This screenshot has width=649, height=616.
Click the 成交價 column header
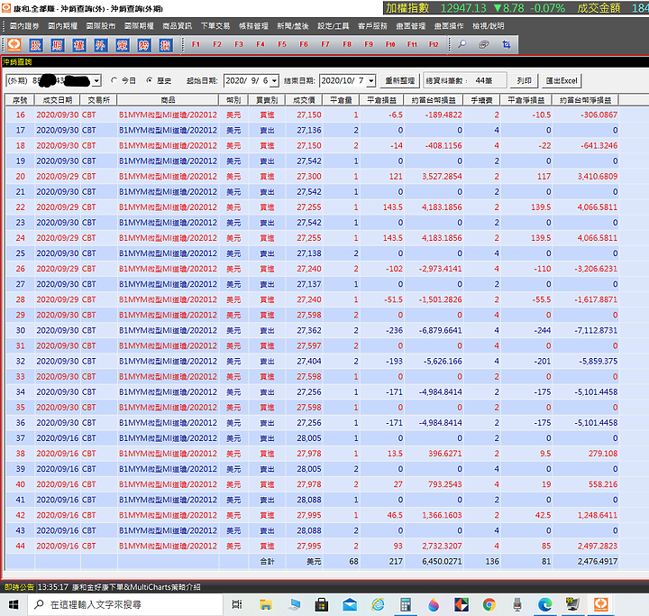[304, 100]
